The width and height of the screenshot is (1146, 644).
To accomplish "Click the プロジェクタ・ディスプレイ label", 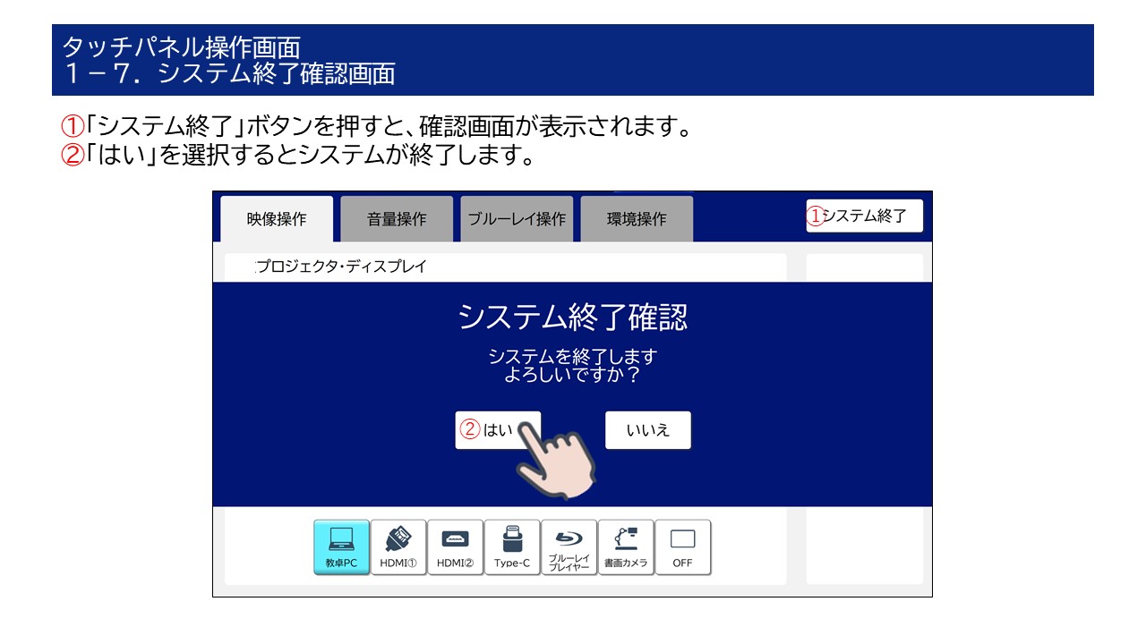I will pos(341,267).
